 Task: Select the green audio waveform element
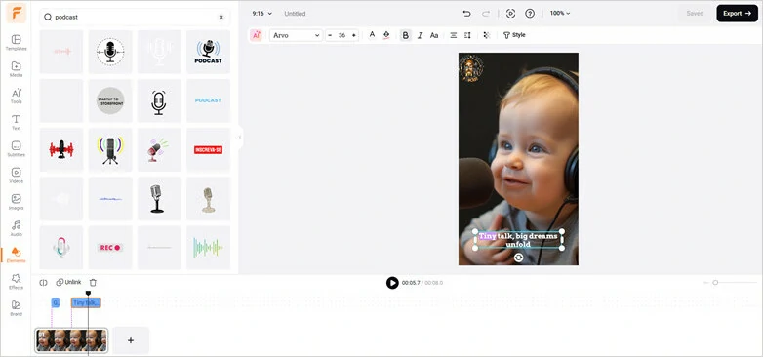tap(208, 248)
